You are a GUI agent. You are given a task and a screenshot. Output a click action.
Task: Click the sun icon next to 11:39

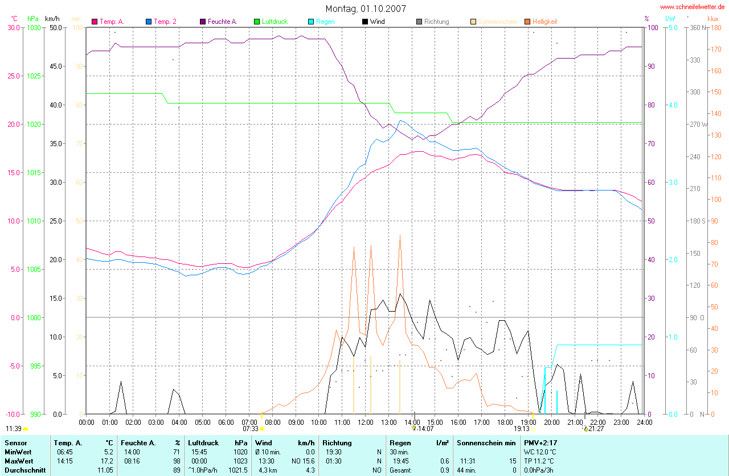pos(26,429)
